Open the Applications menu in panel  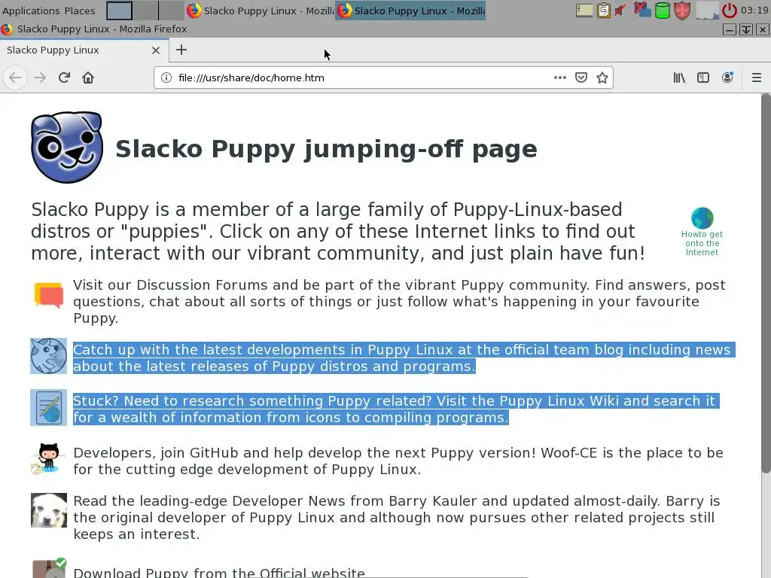click(x=31, y=11)
